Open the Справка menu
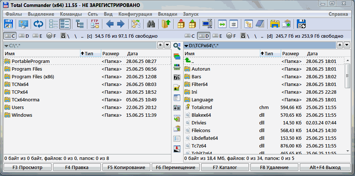This screenshot has height=176, width=355. point(338,14)
